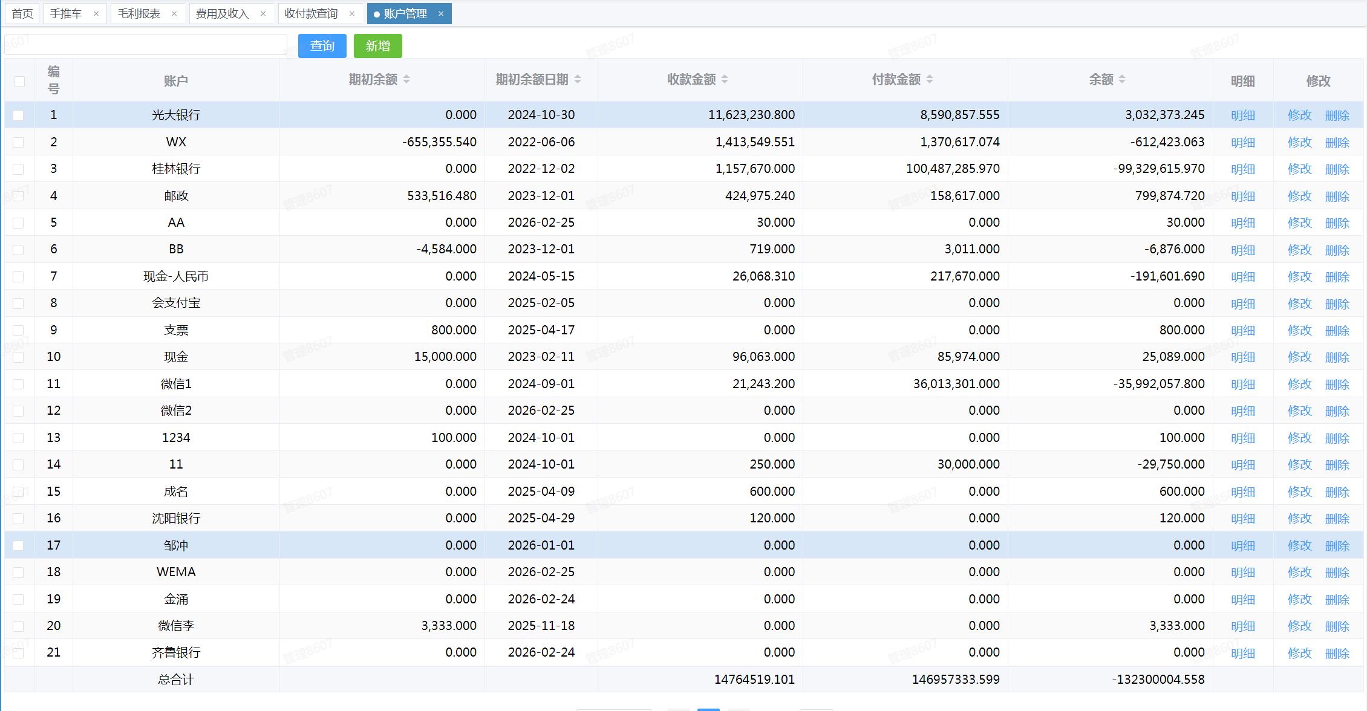Click the green 新增 button
Screen dimensions: 1367x711
point(377,46)
